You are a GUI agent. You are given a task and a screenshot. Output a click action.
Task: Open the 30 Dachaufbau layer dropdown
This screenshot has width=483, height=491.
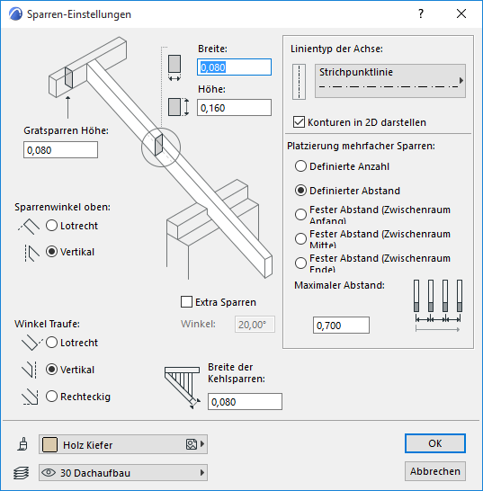(x=123, y=472)
